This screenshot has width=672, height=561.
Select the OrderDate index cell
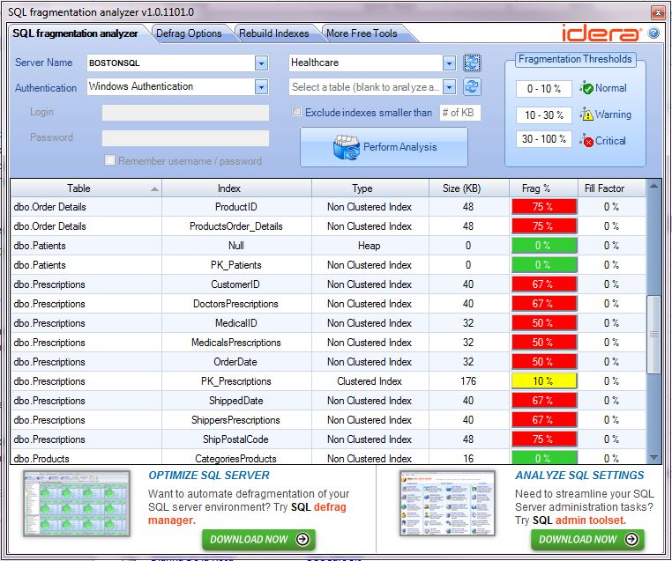point(236,362)
